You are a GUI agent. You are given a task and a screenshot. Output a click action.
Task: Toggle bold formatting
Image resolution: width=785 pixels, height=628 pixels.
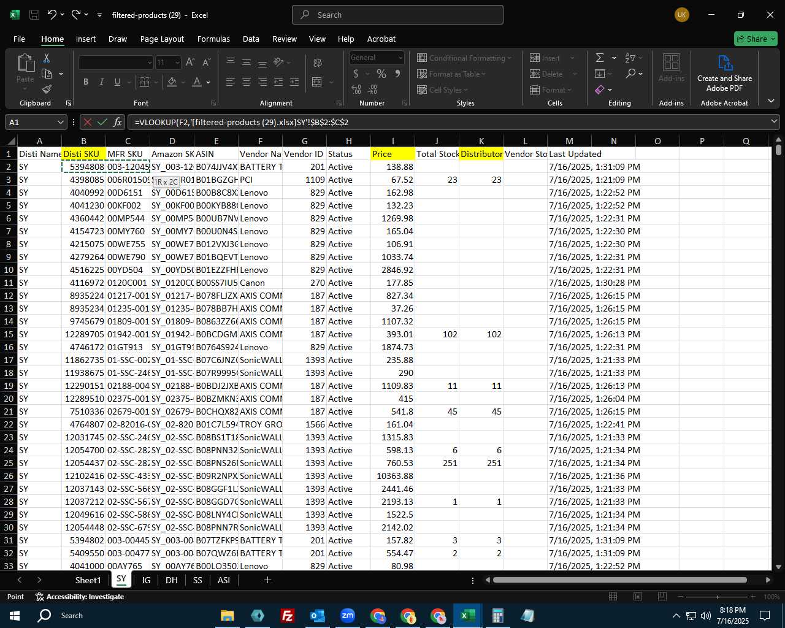tap(86, 82)
